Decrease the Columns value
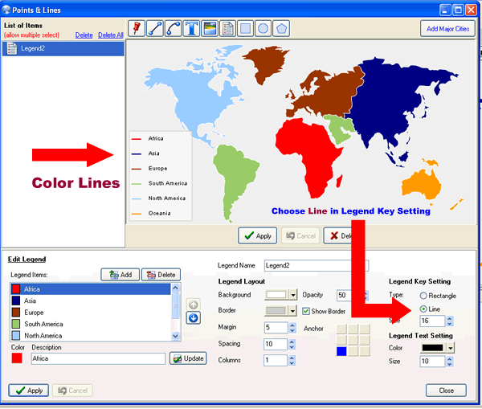Image resolution: width=482 pixels, height=409 pixels. 292,363
